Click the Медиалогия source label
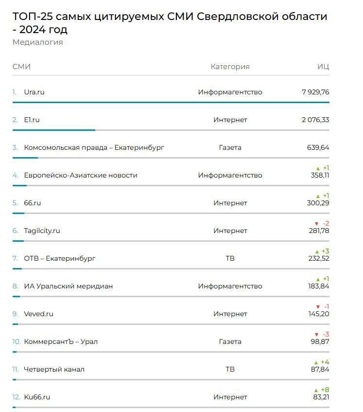 (37, 42)
